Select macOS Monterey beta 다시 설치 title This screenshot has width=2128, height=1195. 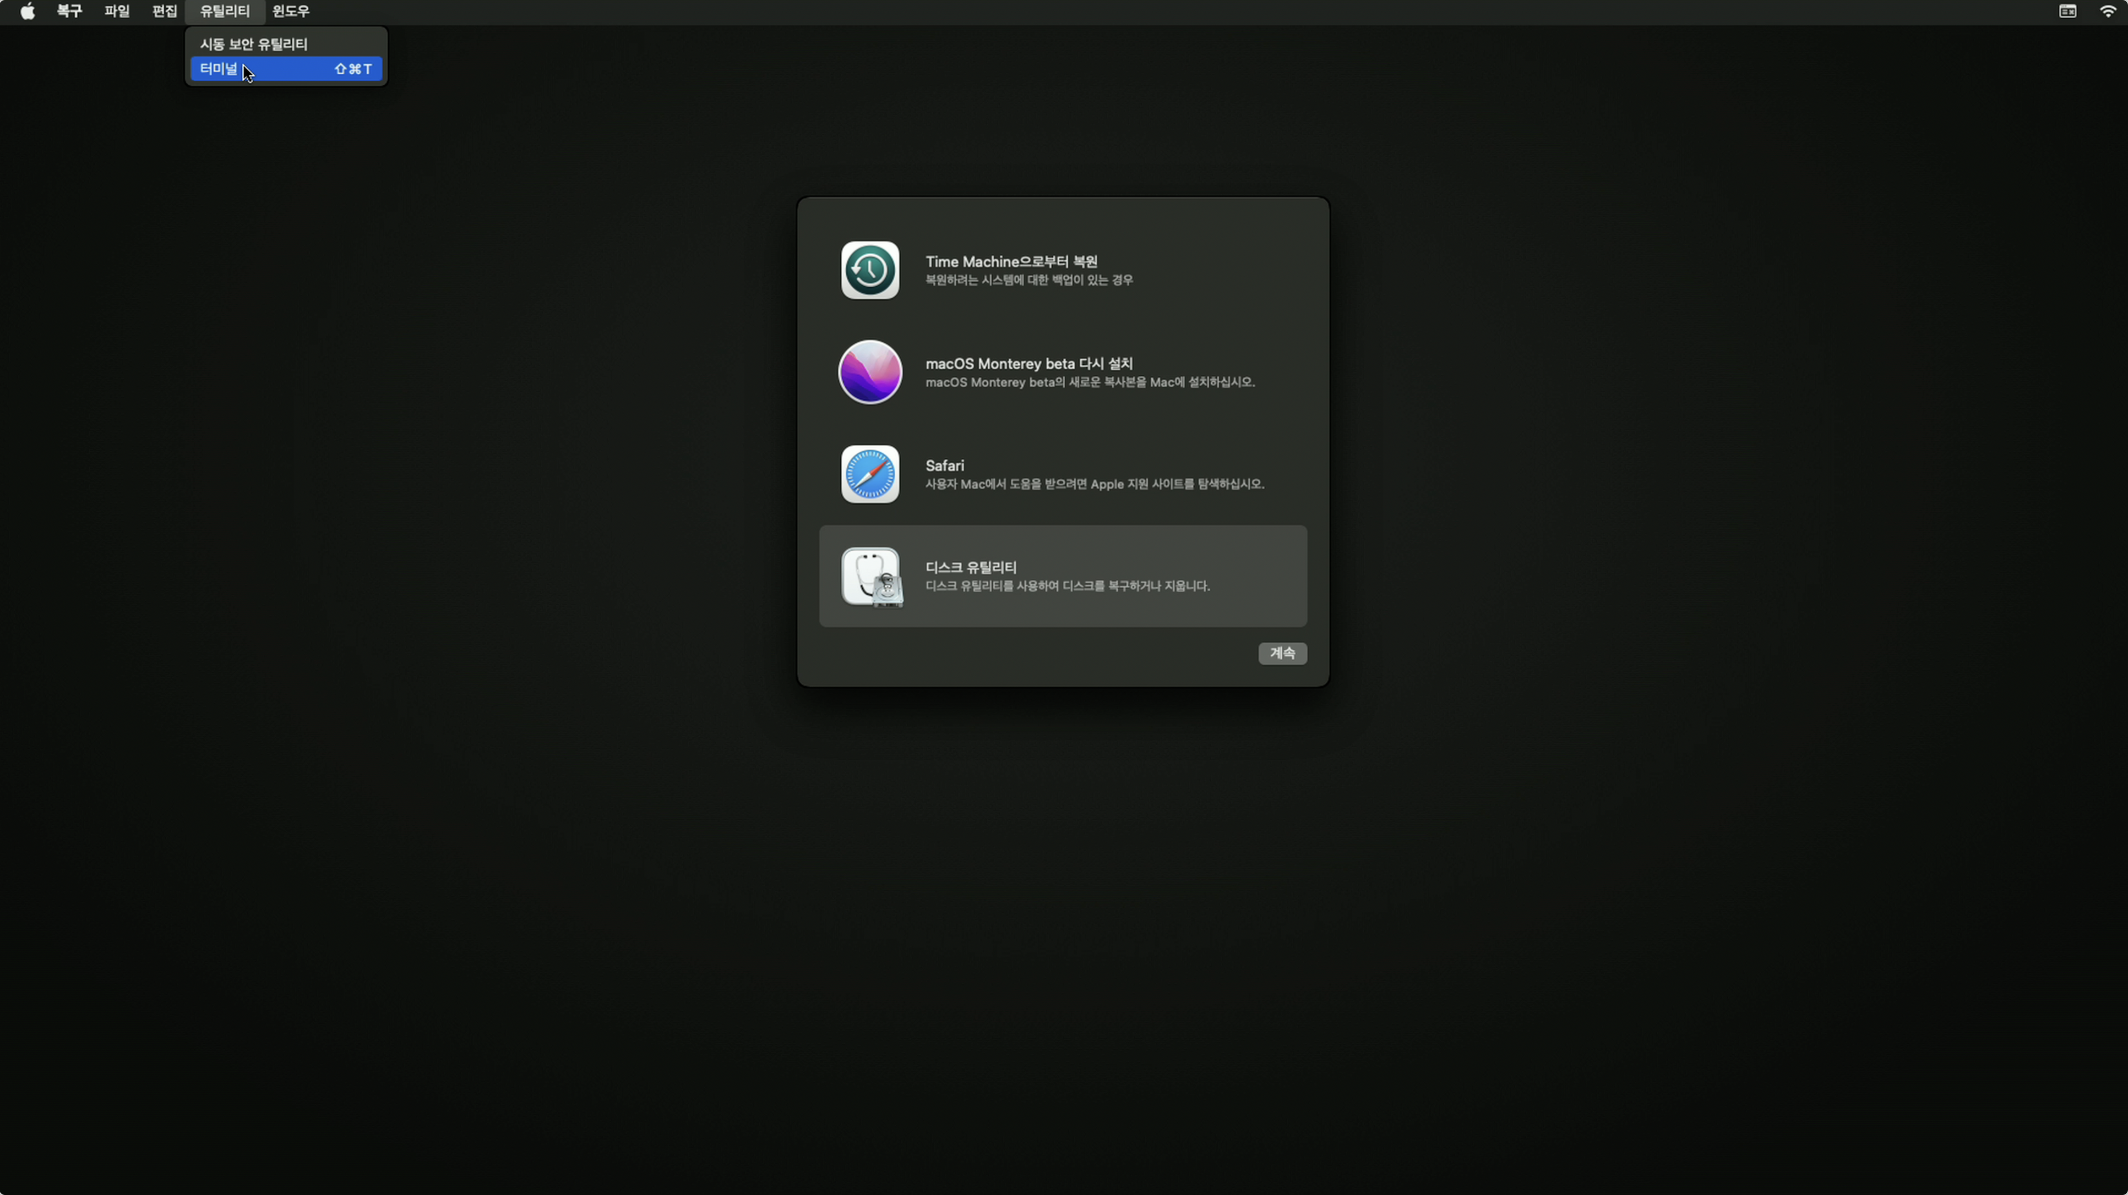(x=1028, y=364)
